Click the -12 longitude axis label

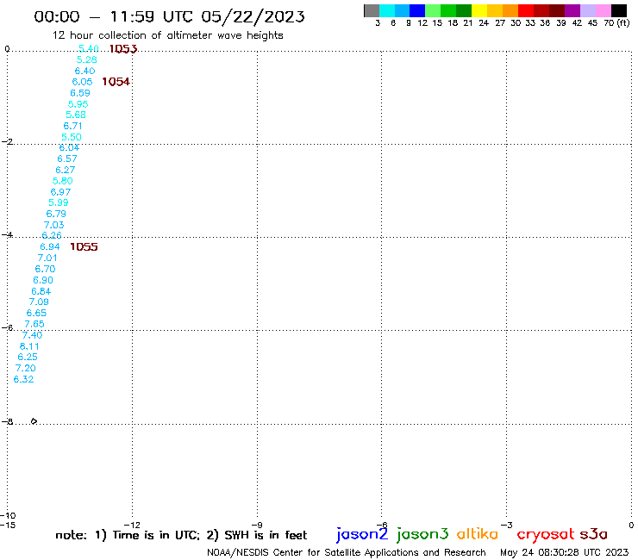tap(132, 525)
